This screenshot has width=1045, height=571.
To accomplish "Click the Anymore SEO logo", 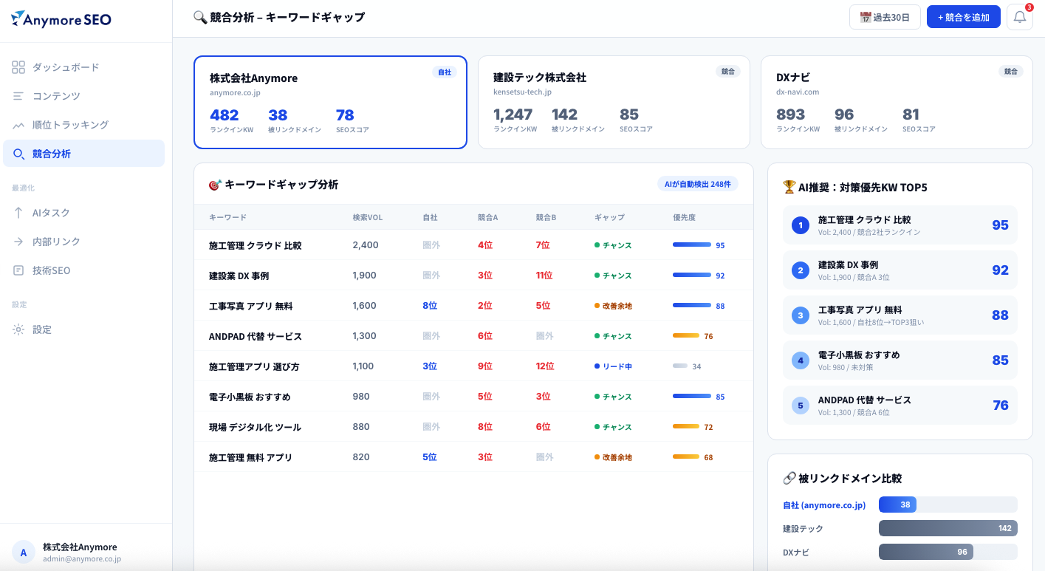I will tap(61, 20).
